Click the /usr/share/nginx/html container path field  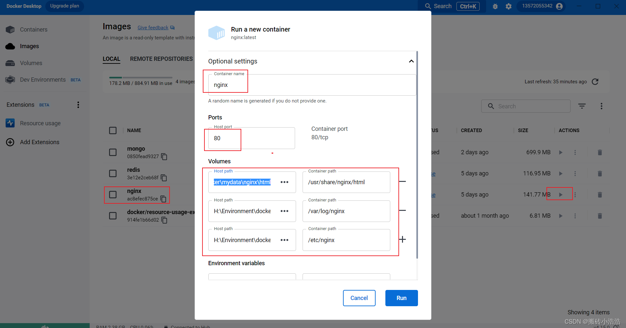coord(346,182)
